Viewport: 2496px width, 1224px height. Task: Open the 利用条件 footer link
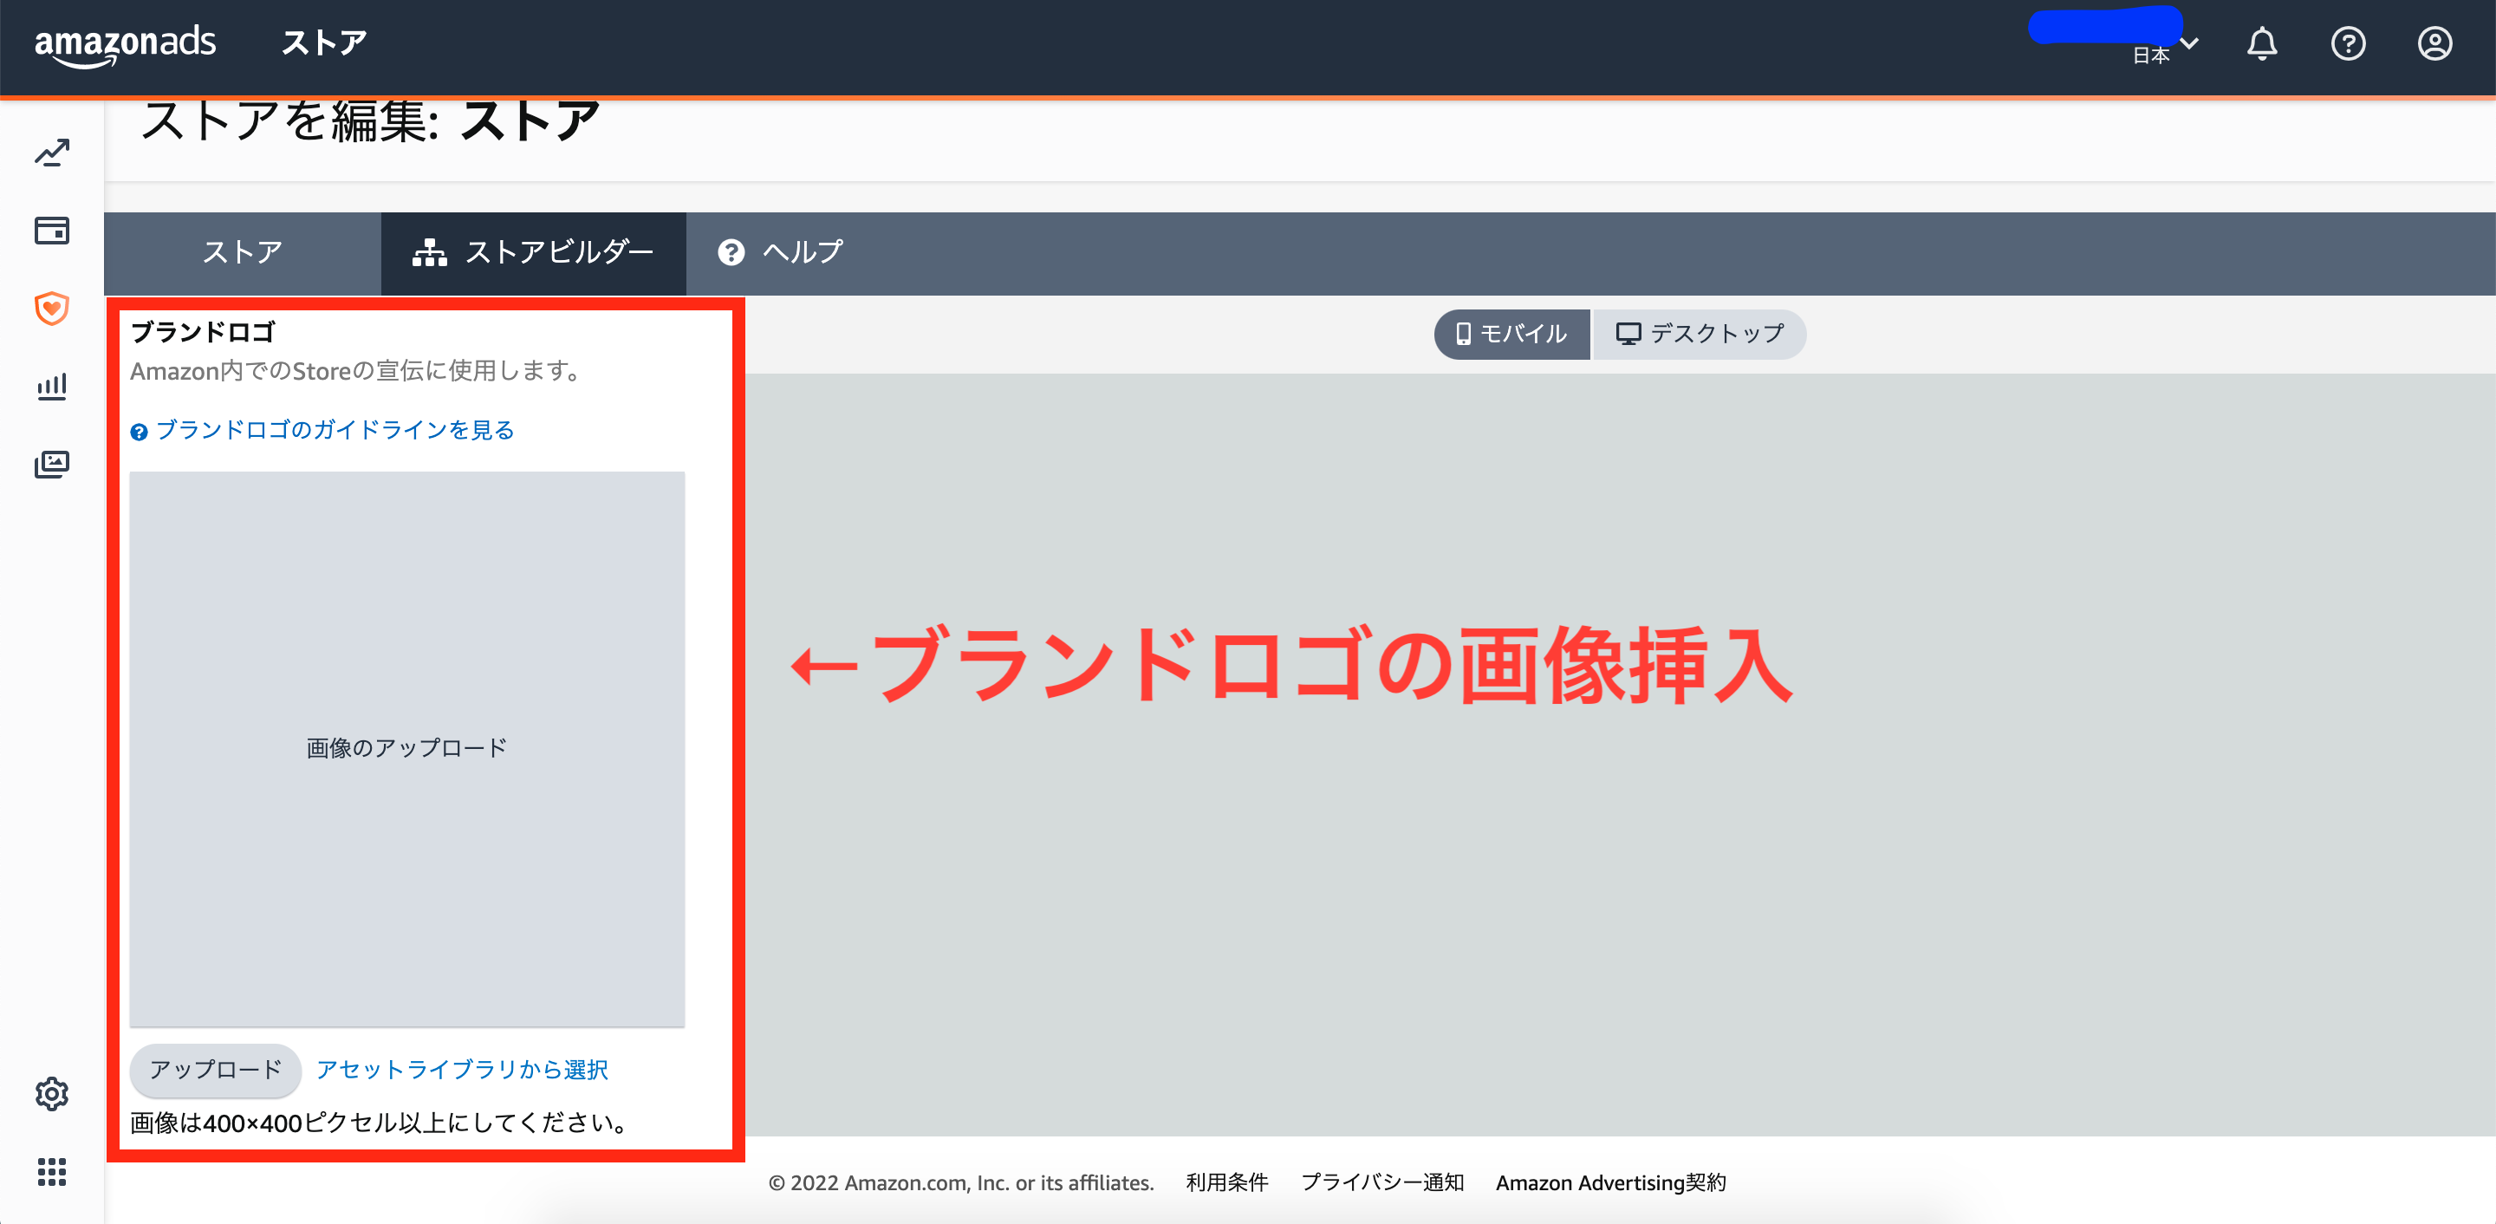[1226, 1182]
